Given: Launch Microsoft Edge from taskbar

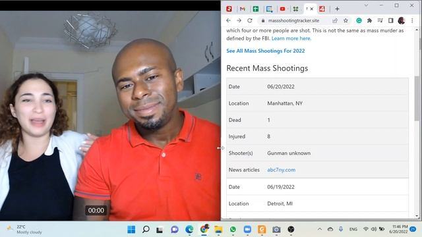Looking at the screenshot, I should point(189,230).
